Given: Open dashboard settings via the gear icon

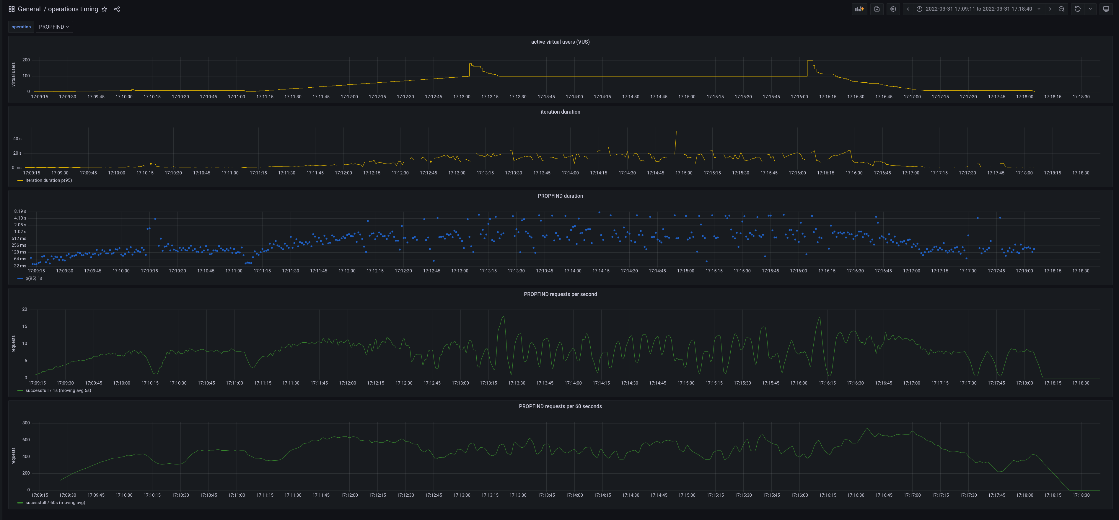Looking at the screenshot, I should 893,9.
